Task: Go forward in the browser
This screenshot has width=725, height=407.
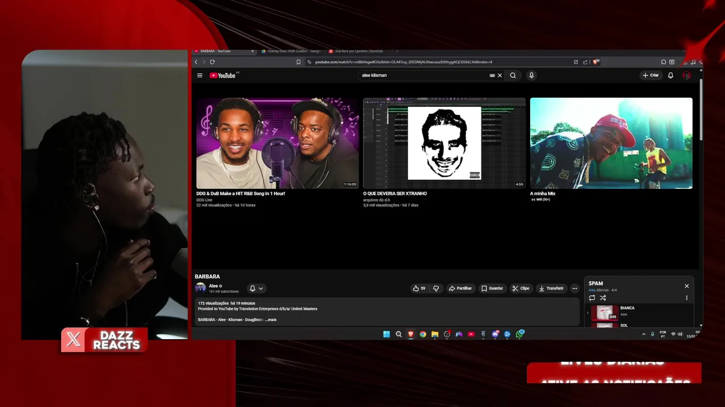Action: tap(204, 62)
